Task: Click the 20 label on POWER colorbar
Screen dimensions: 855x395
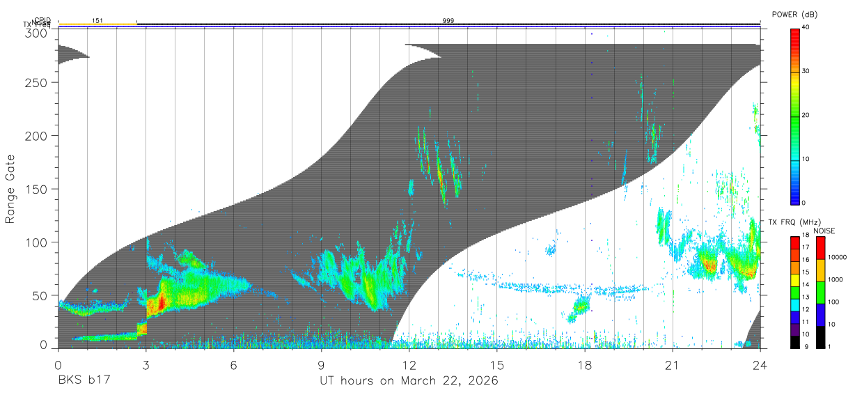Action: tap(806, 115)
